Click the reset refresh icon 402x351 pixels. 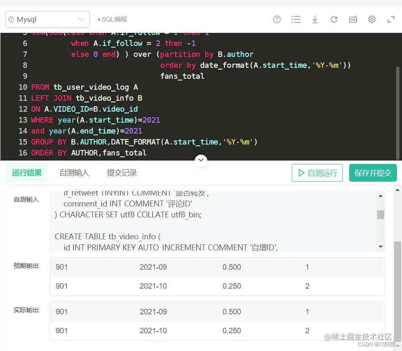click(x=334, y=19)
